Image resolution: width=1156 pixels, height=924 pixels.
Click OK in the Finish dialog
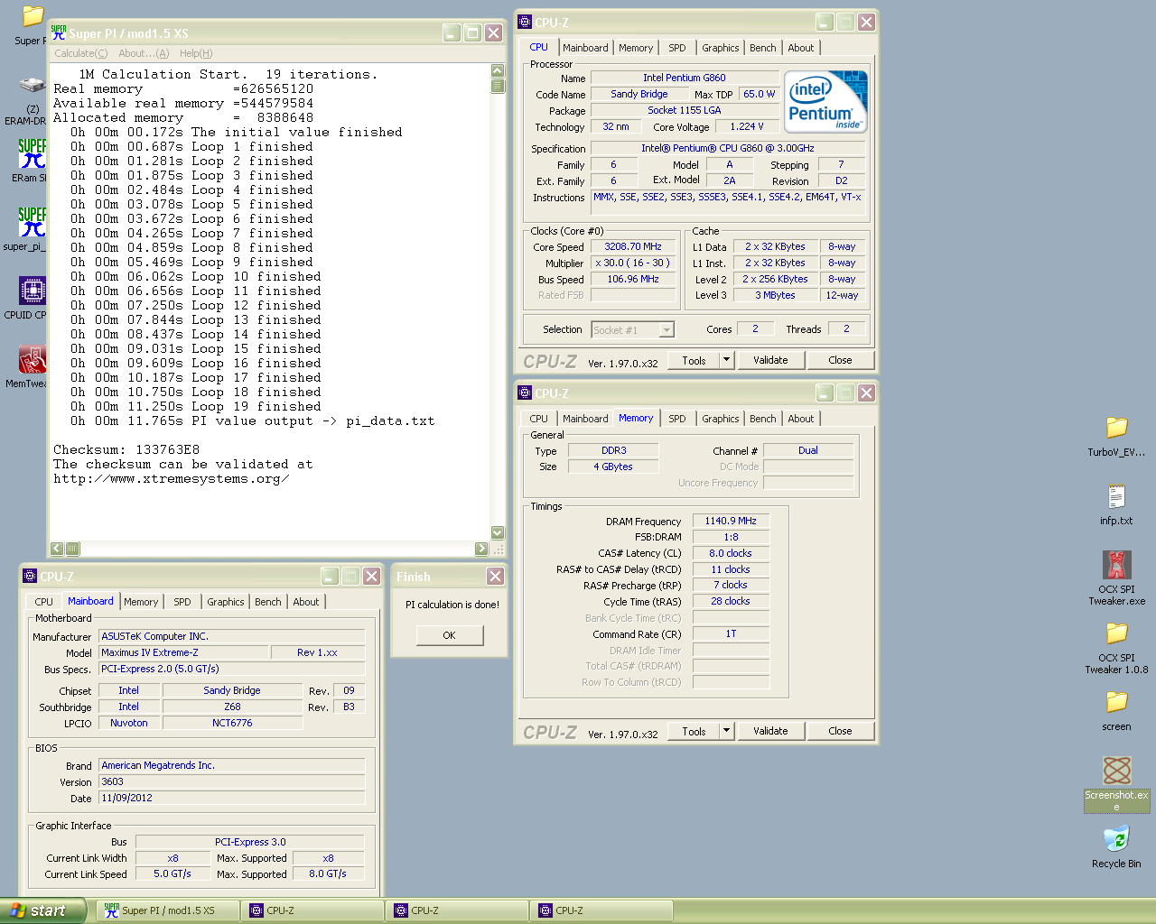tap(449, 635)
